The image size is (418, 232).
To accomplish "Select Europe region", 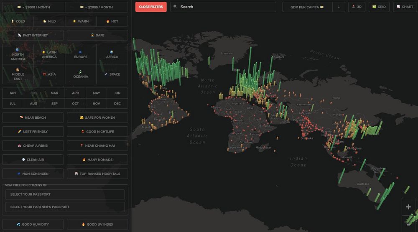I will (81, 54).
